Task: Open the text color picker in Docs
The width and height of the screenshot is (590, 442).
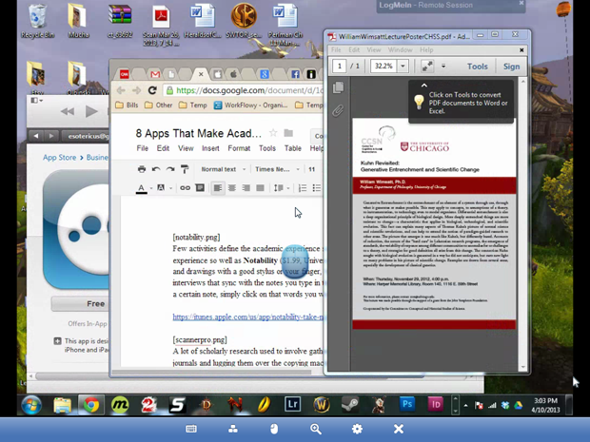Action: tap(142, 188)
